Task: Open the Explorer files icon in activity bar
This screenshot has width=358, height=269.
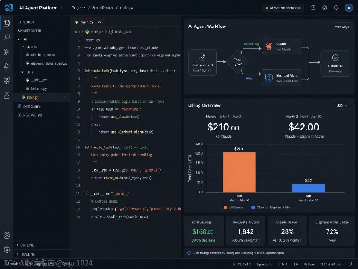Action: click(7, 23)
